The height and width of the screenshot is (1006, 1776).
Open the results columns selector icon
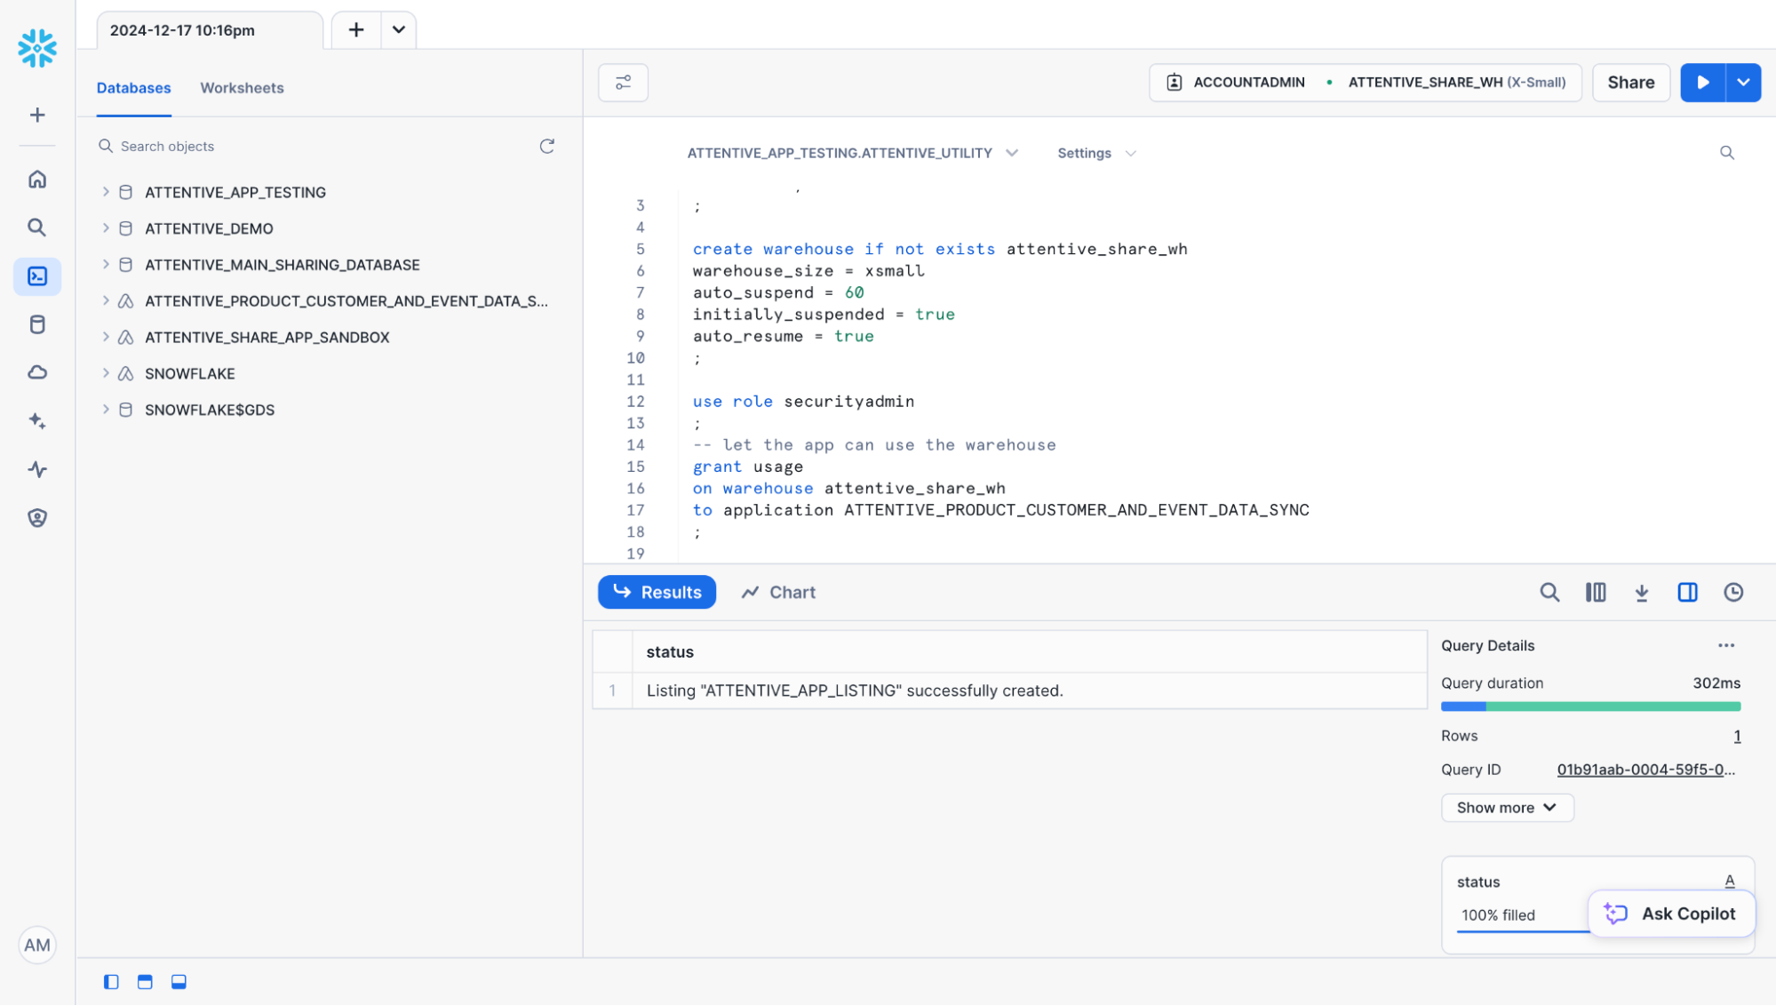pos(1596,593)
